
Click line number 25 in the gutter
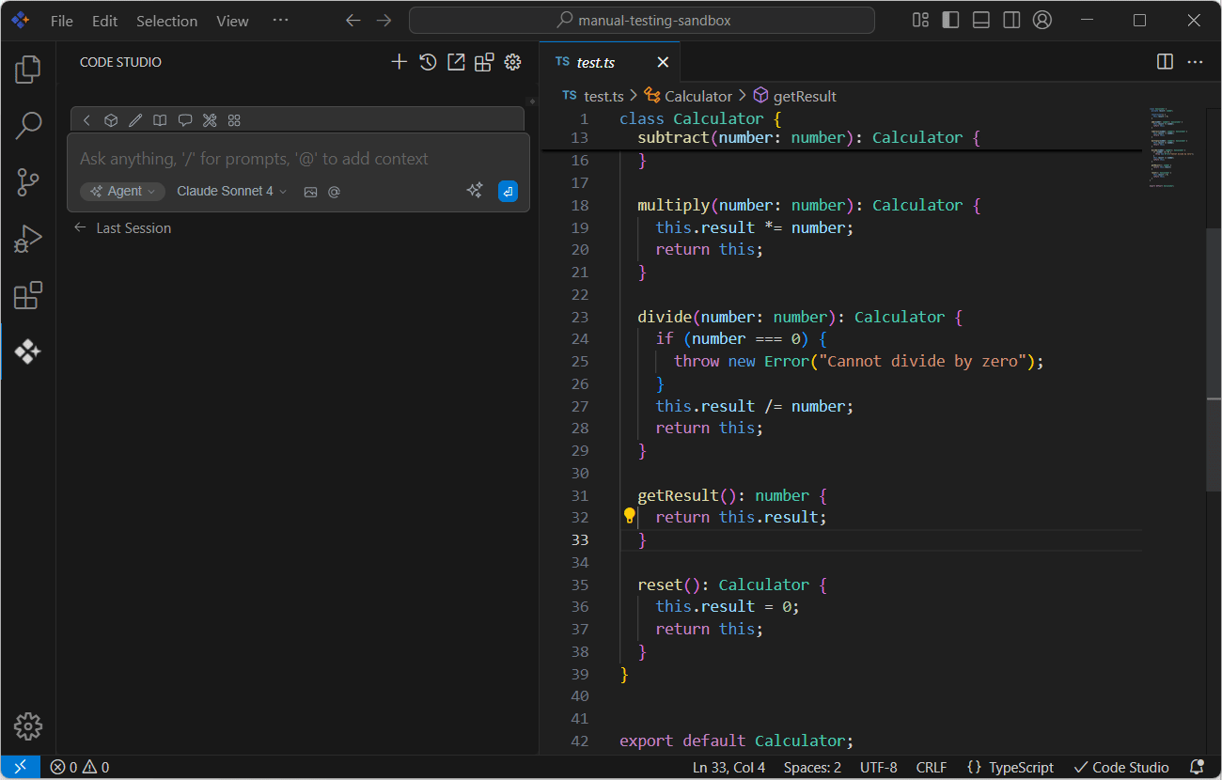click(580, 361)
